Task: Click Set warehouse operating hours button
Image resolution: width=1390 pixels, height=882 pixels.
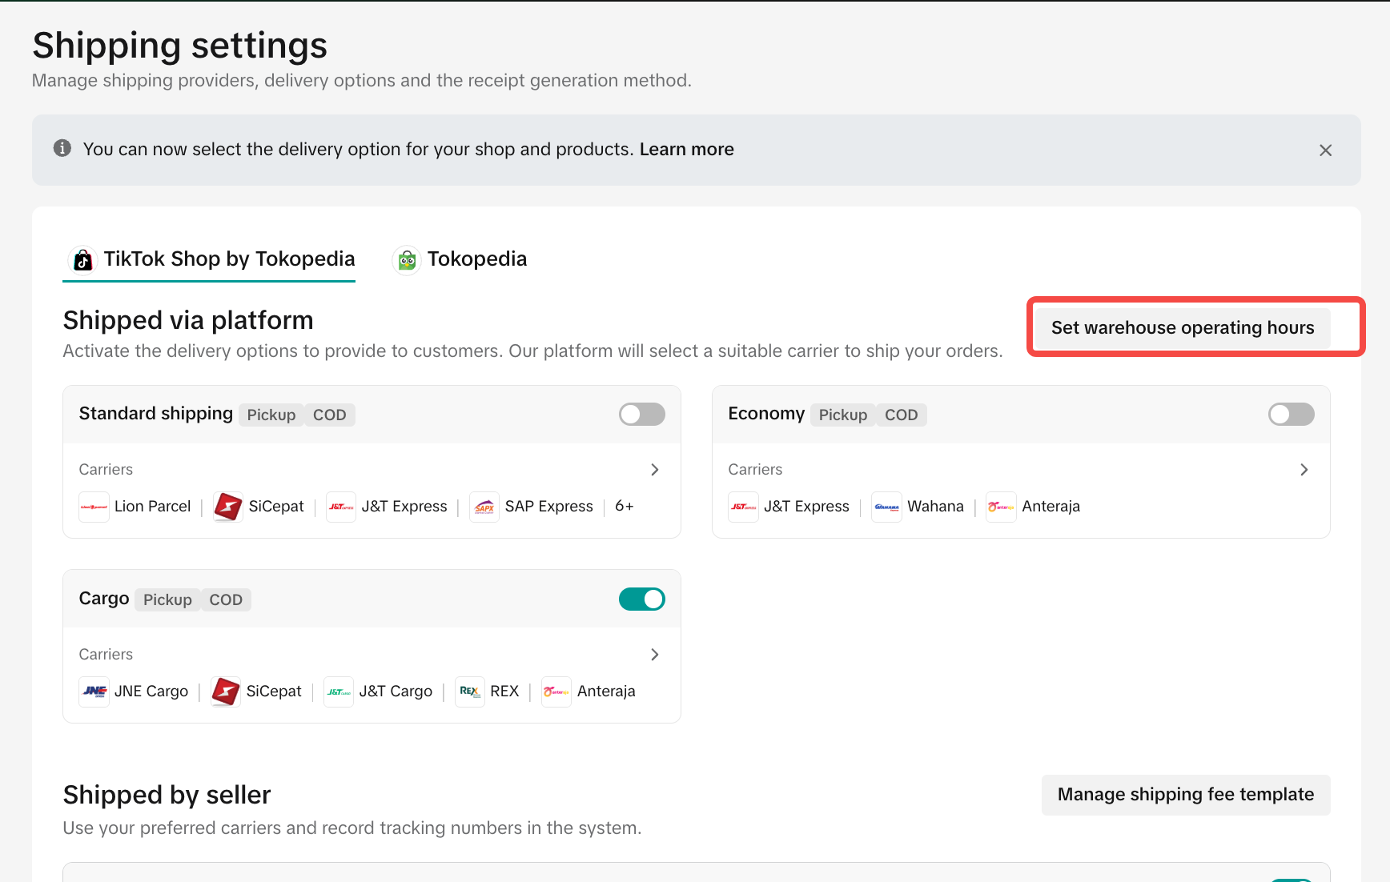Action: 1182,328
